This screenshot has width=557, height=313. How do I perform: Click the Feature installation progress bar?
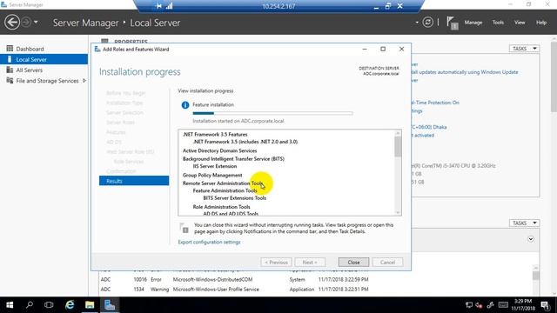[272, 113]
